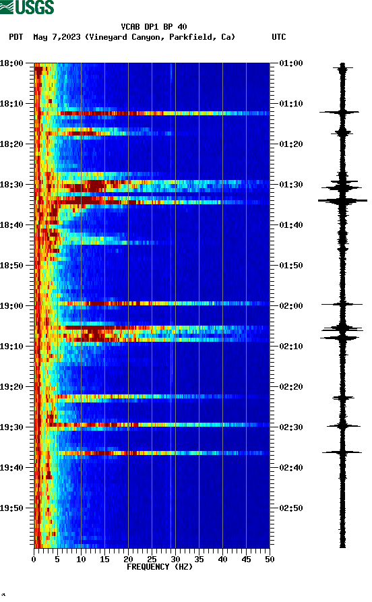Click the 'FREQUENCY (HZ)' axis title

pyautogui.click(x=160, y=567)
